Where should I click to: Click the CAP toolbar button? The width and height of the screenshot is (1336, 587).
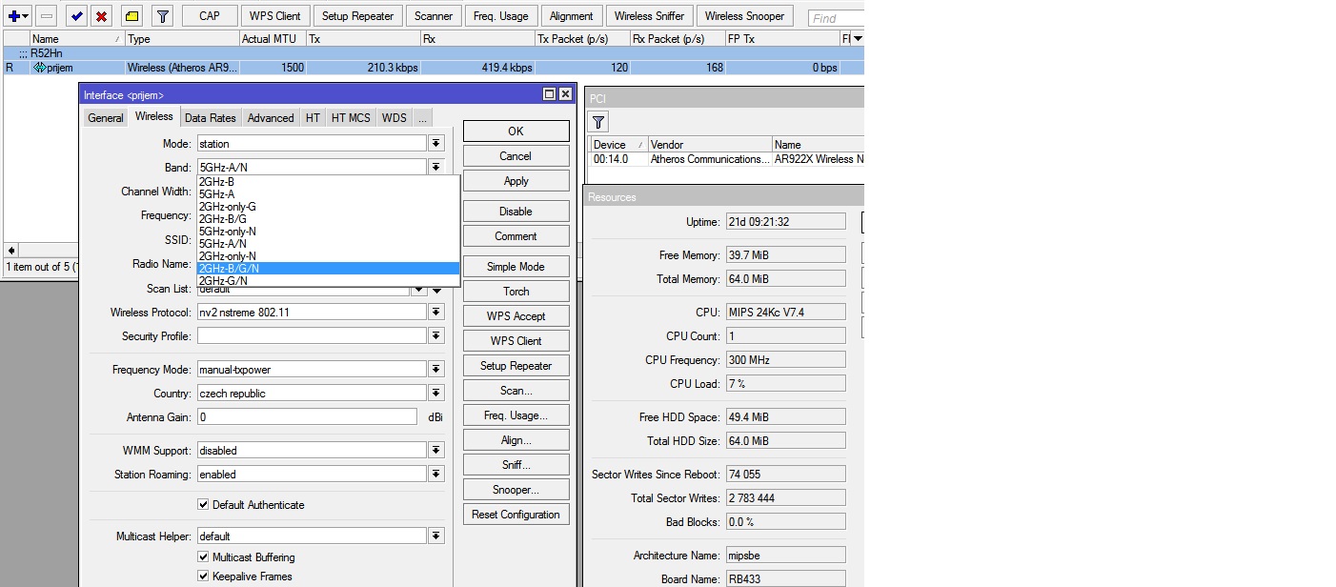click(210, 16)
